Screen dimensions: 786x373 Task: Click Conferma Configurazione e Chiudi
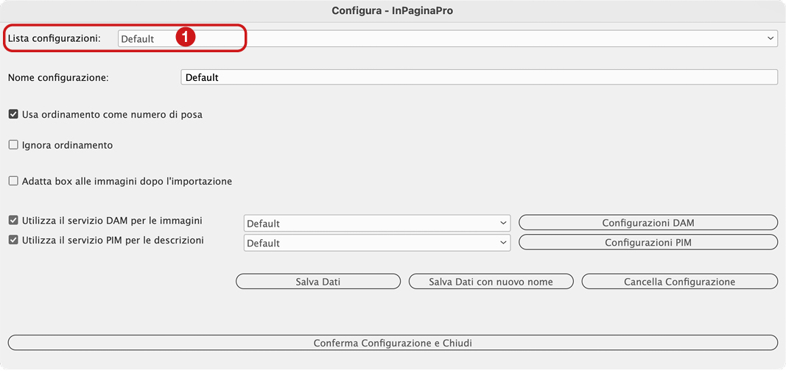point(393,343)
